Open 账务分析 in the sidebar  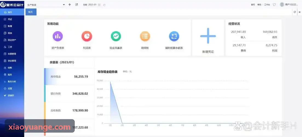(12, 82)
